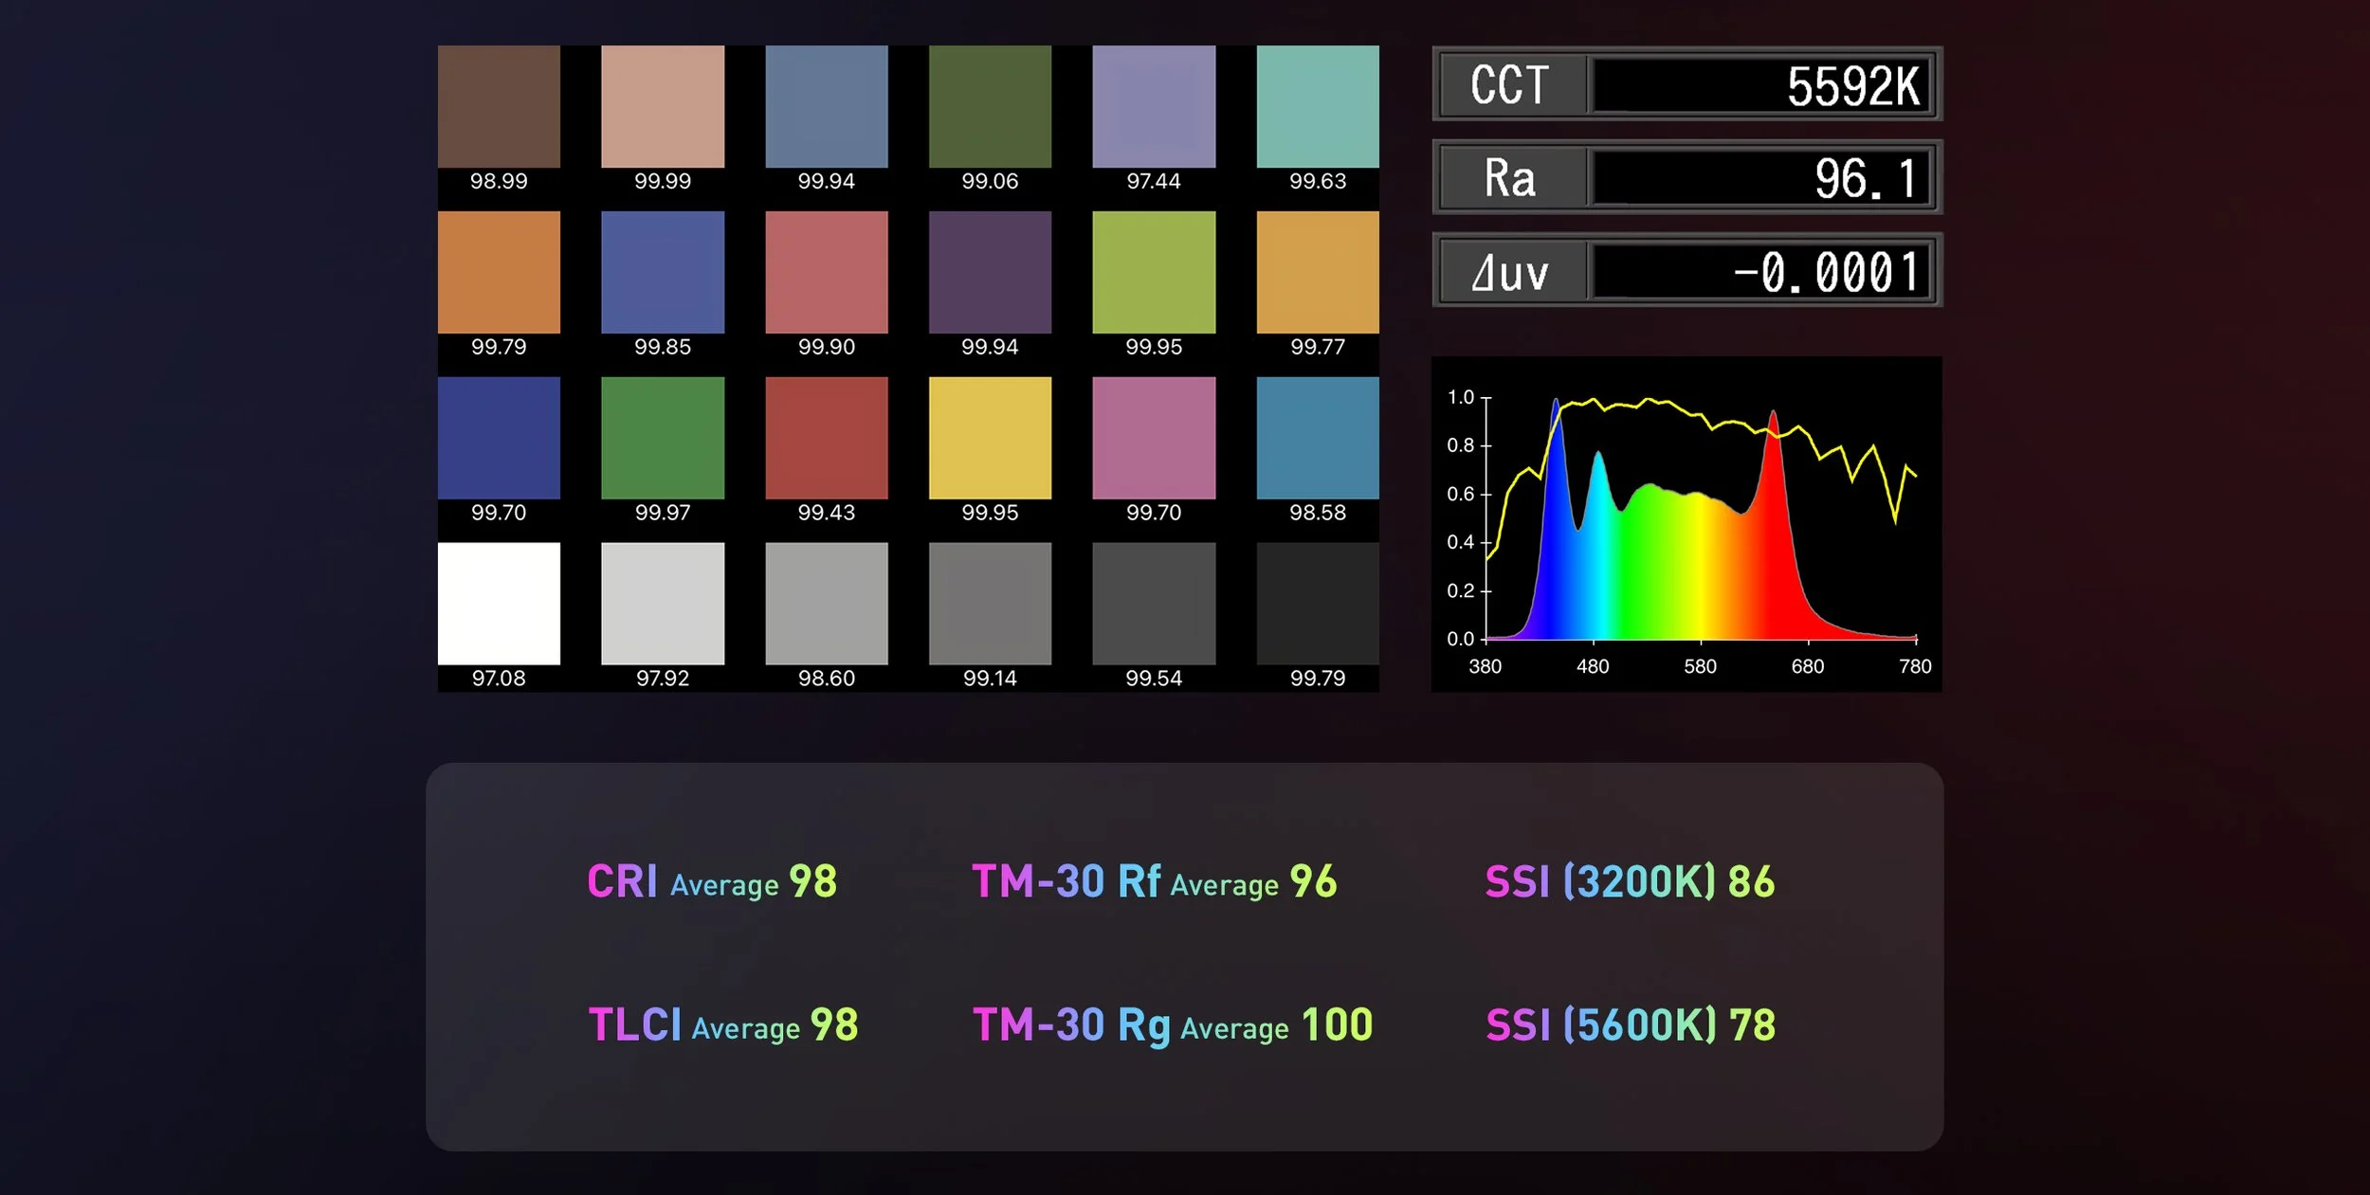Click the olive green swatch rated 99.06

tap(990, 104)
